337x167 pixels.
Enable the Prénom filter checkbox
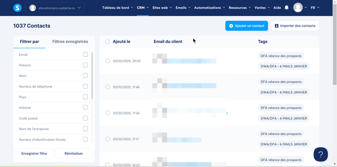point(85,65)
